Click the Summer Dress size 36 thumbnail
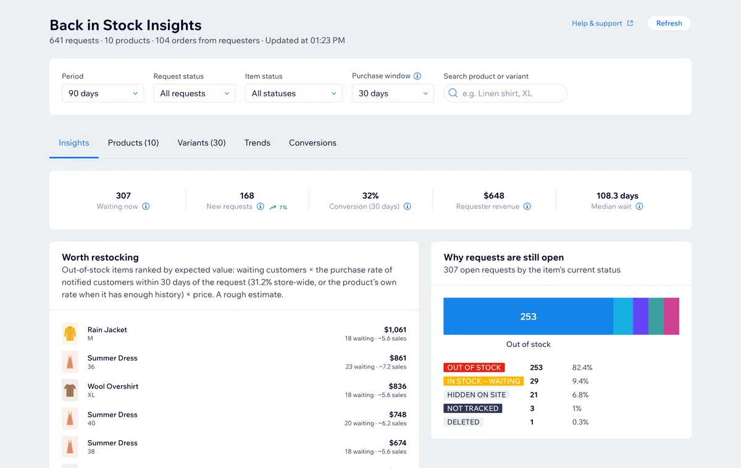Image resolution: width=741 pixels, height=468 pixels. [x=70, y=362]
